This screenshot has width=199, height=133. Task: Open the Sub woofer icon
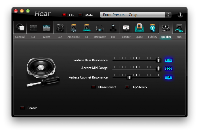[179, 28]
